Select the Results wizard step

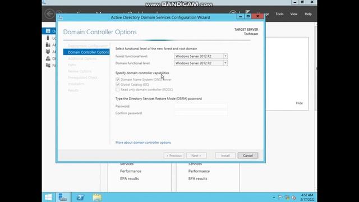coord(73,90)
